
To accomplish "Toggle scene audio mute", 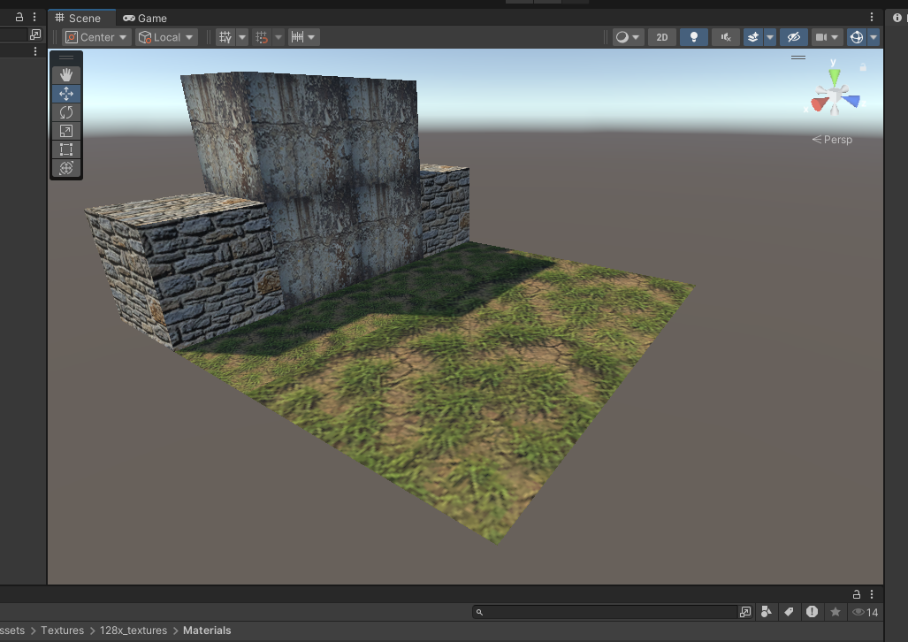I will [x=726, y=37].
